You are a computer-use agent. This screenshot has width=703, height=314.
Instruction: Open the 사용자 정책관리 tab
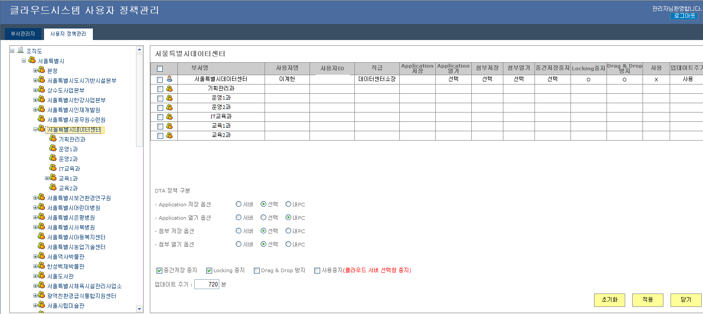(x=68, y=34)
